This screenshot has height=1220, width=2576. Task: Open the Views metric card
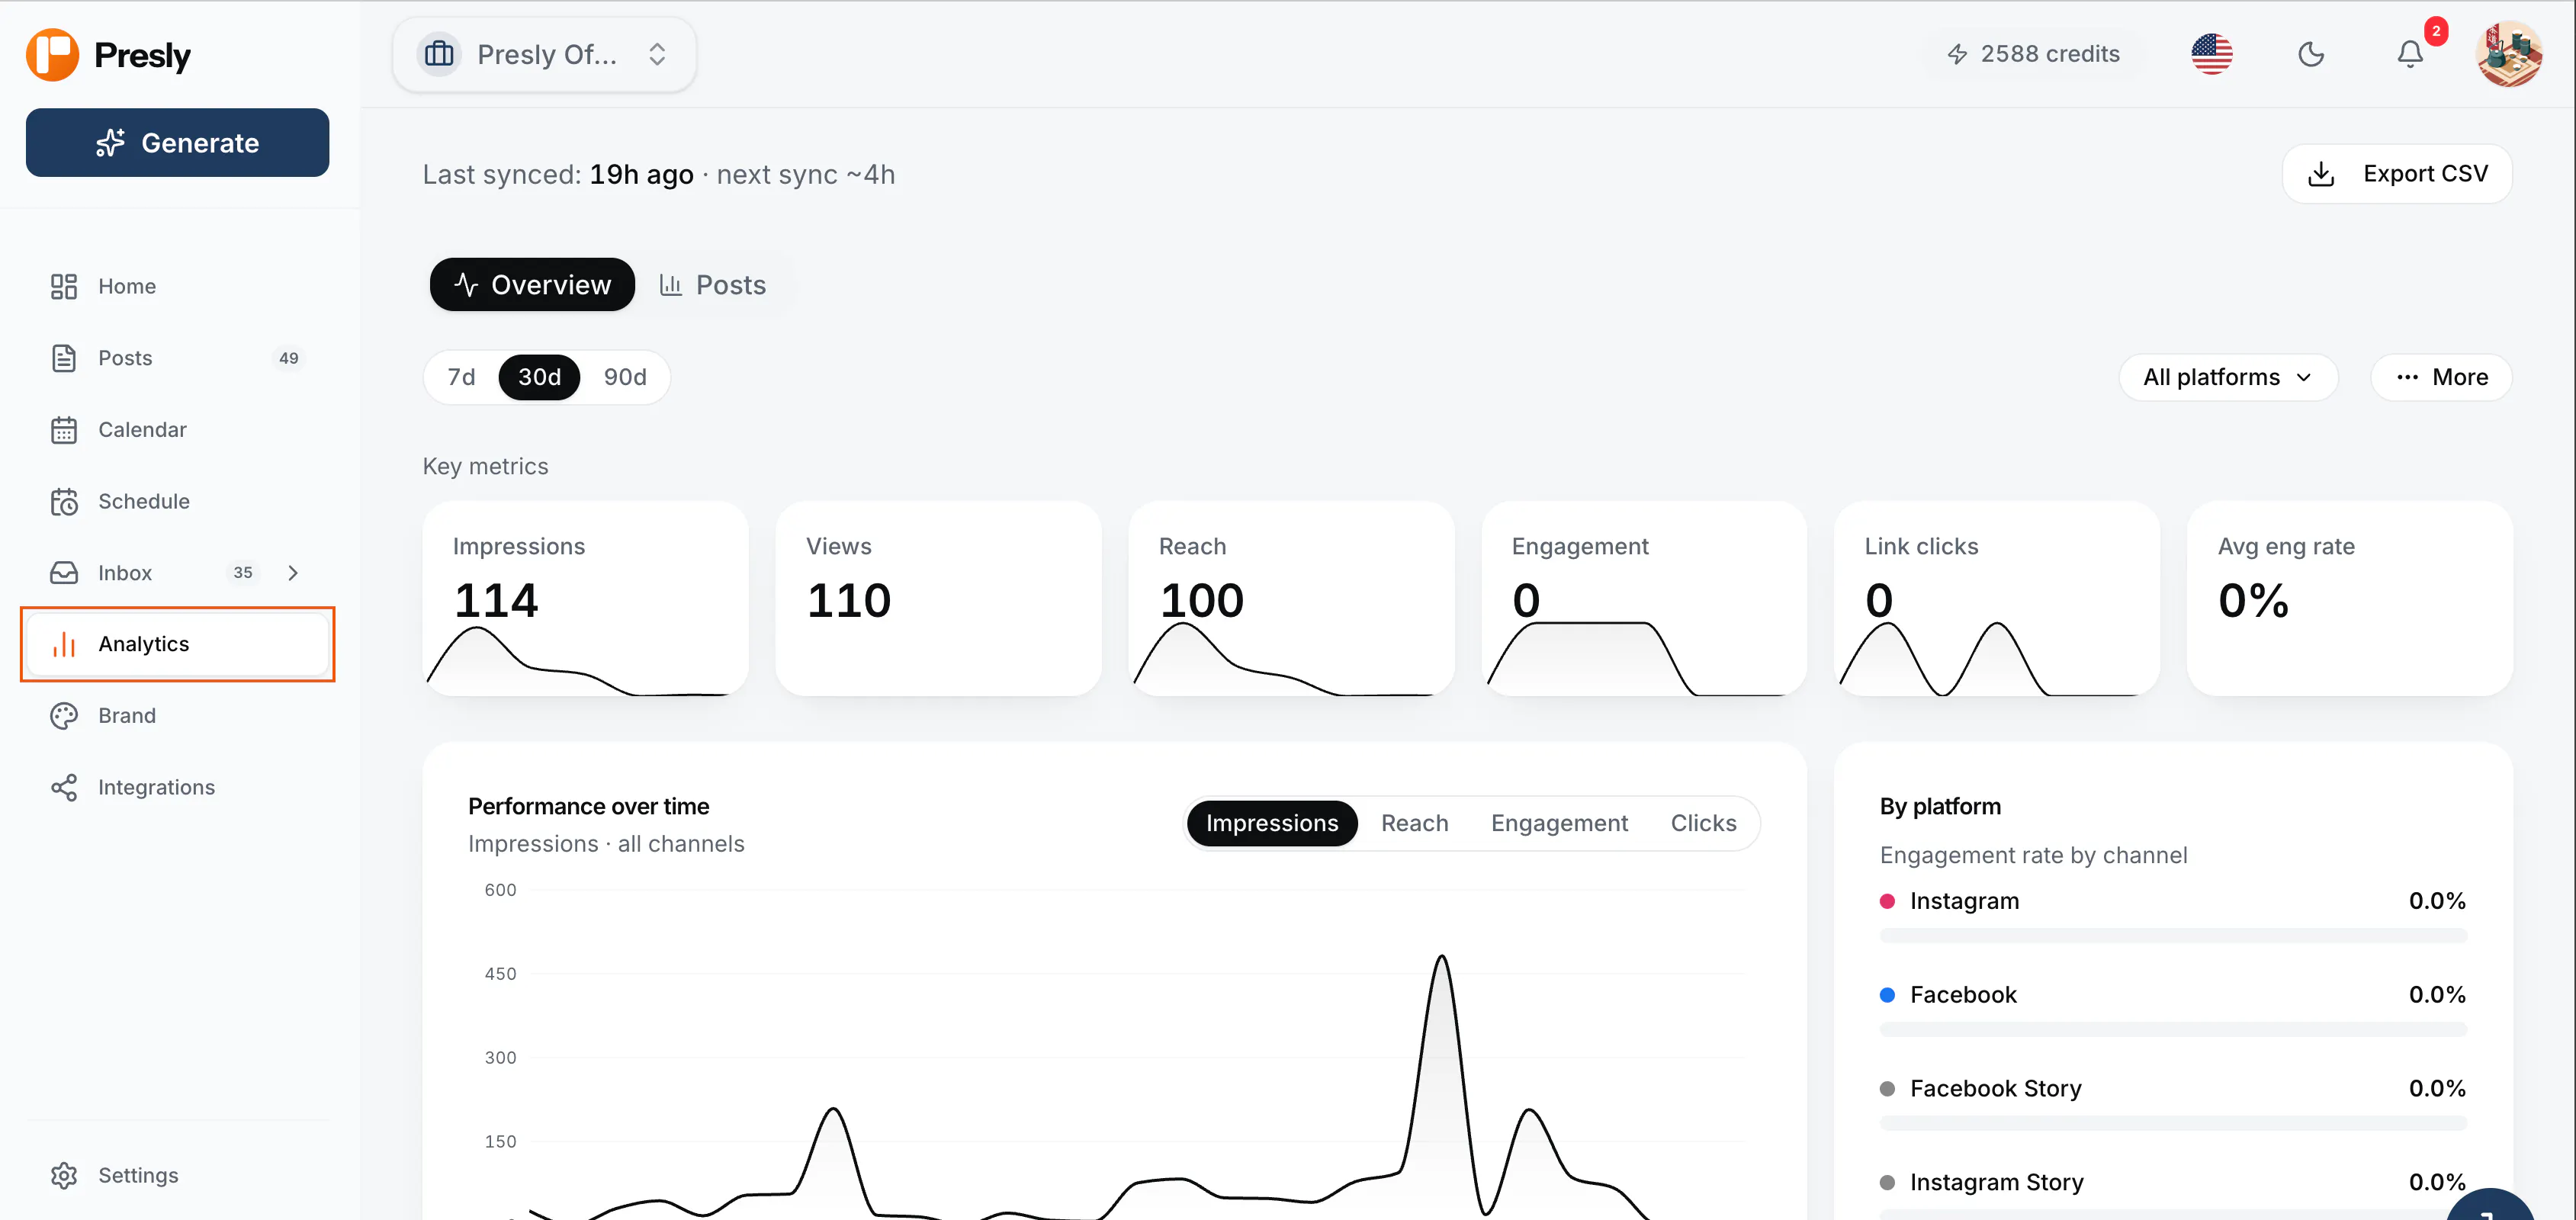938,599
